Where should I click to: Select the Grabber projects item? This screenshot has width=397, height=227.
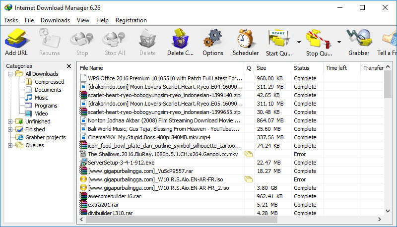click(46, 137)
